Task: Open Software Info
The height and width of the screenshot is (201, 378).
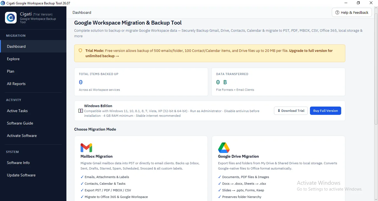Action: coord(33,163)
